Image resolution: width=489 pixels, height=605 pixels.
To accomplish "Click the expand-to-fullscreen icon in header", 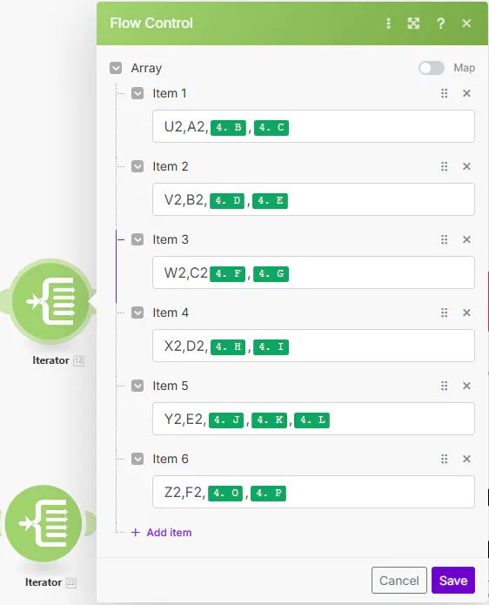I will tap(413, 24).
